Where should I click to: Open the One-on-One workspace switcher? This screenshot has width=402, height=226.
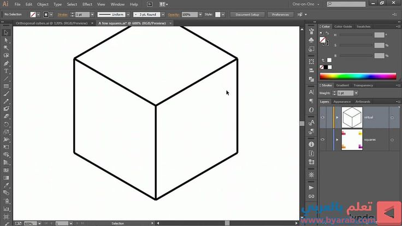pyautogui.click(x=306, y=4)
